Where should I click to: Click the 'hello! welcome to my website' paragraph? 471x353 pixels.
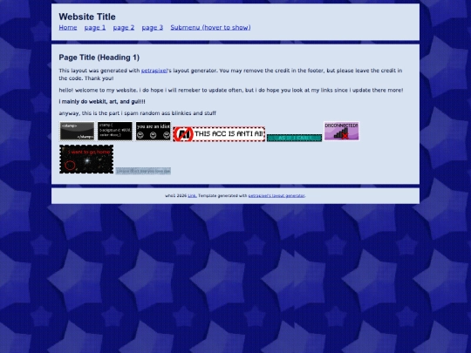coord(231,90)
